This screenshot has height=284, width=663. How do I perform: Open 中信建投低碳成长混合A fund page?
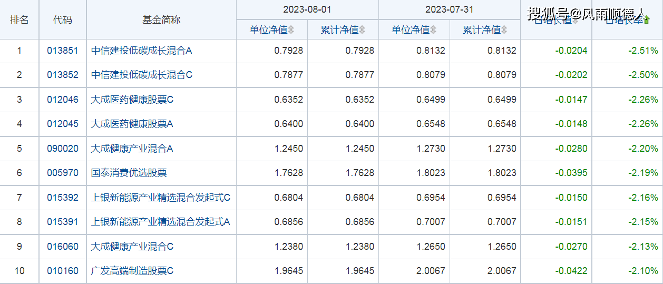coord(142,51)
